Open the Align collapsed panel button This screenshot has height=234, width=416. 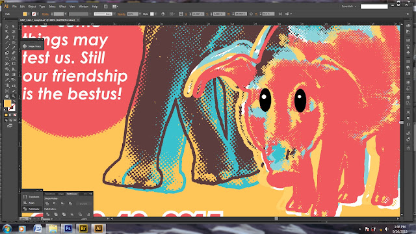point(32,203)
